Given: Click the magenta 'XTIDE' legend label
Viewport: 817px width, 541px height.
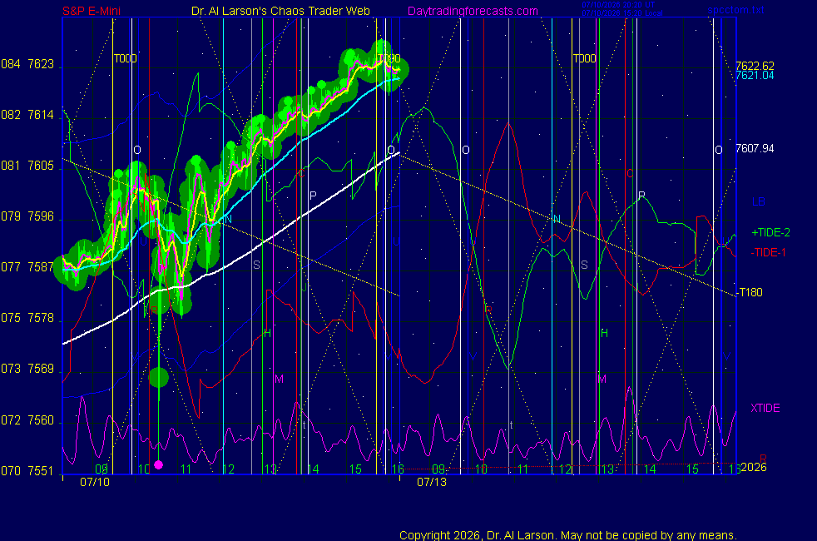Looking at the screenshot, I should pyautogui.click(x=765, y=408).
